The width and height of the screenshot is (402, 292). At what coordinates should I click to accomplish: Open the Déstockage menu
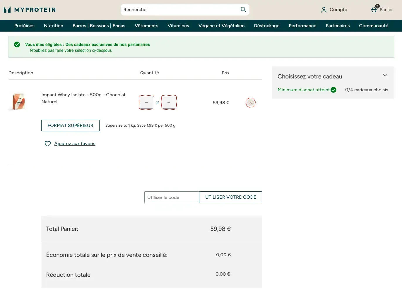267,26
